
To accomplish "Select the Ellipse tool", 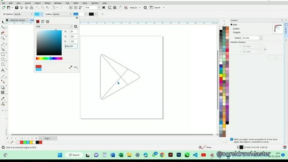I will (3, 59).
